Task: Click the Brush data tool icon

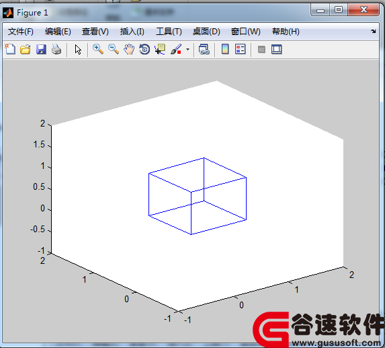Action: 176,49
